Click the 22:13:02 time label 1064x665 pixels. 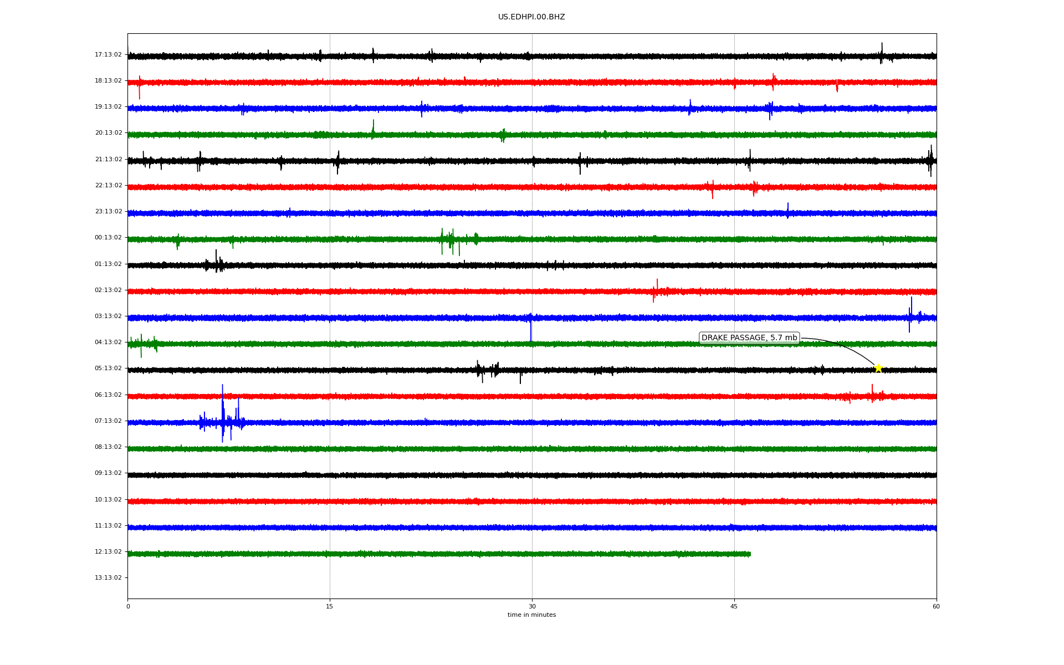click(108, 186)
